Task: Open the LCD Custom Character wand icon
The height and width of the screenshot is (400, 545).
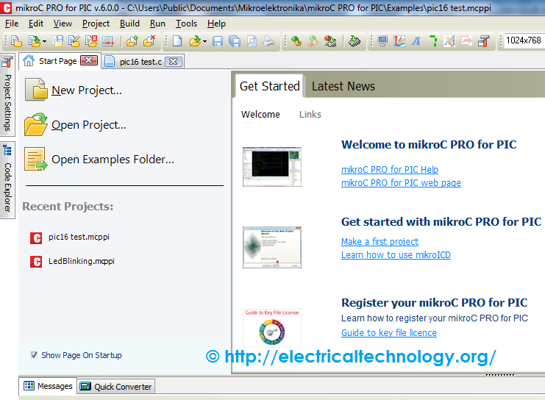Action: click(x=449, y=41)
